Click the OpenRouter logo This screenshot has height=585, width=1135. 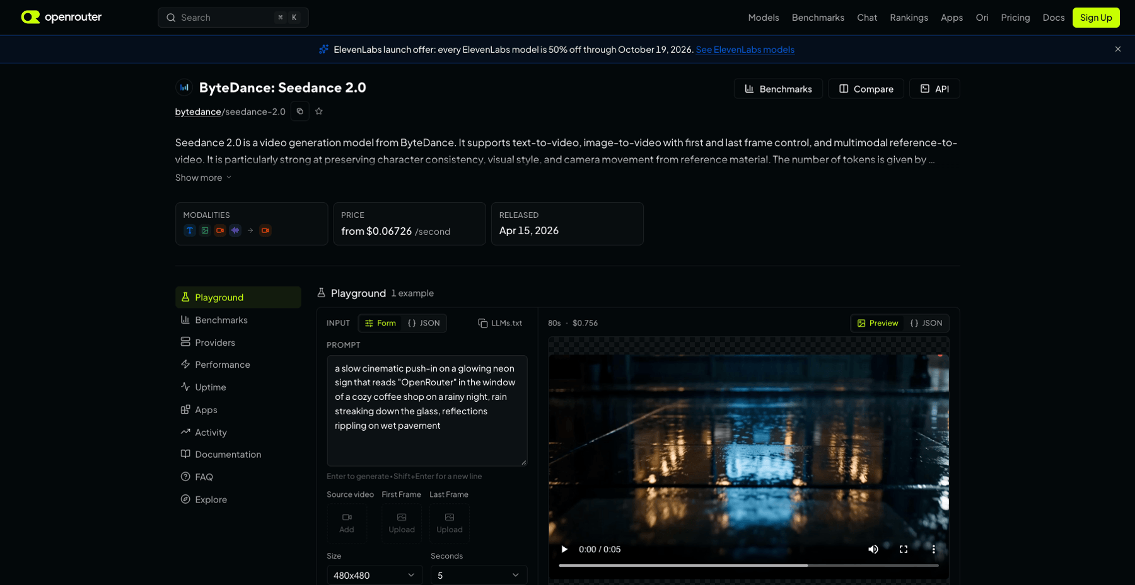(x=61, y=17)
